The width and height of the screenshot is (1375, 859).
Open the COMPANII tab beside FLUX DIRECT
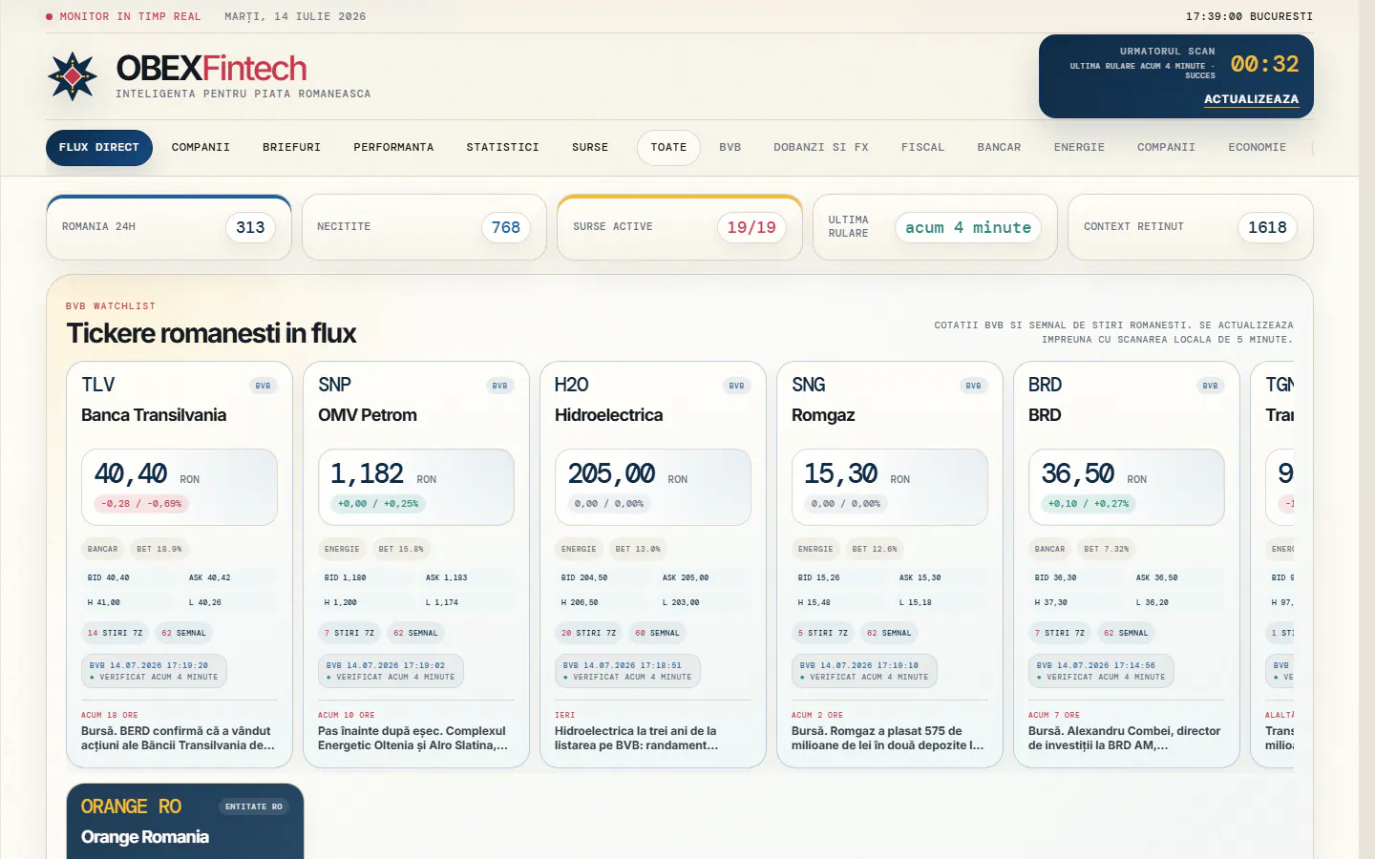[201, 148]
